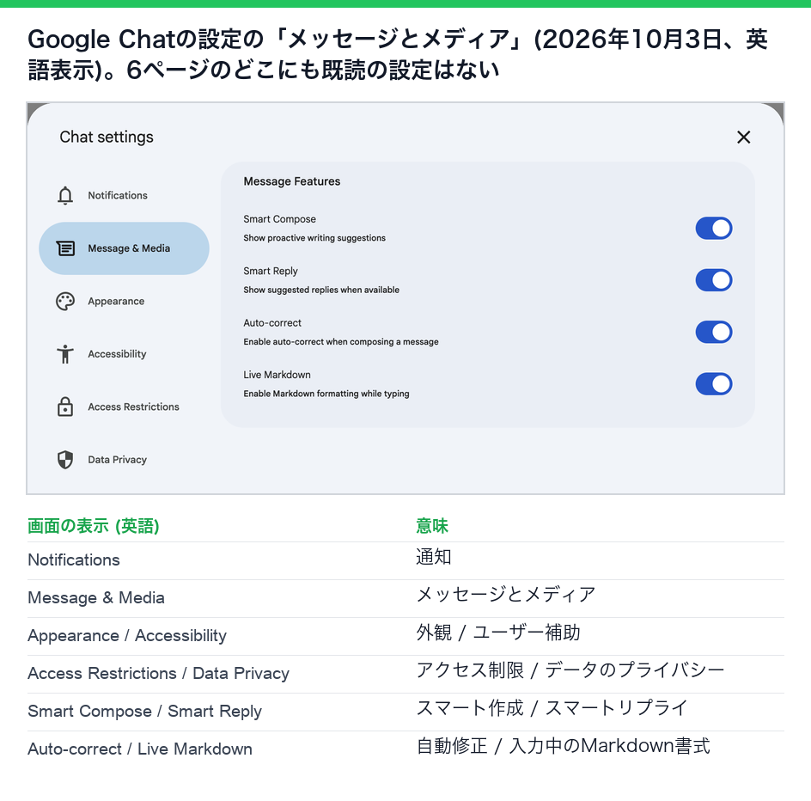Open the Notifications settings tab
This screenshot has width=811, height=801.
tap(124, 196)
